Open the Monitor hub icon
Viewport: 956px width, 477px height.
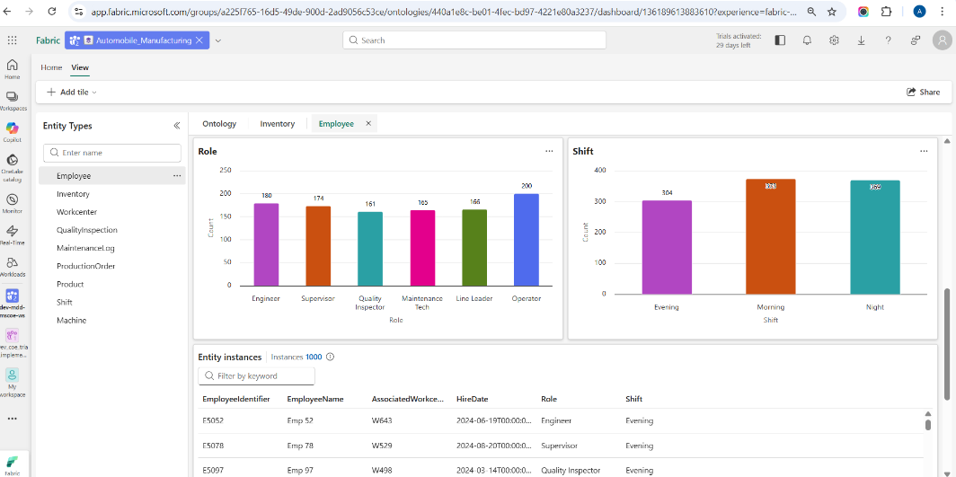[x=13, y=202]
